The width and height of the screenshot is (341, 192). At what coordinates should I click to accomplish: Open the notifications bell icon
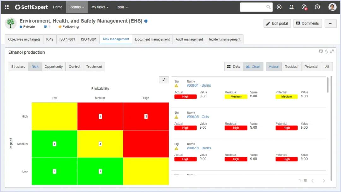click(x=291, y=7)
